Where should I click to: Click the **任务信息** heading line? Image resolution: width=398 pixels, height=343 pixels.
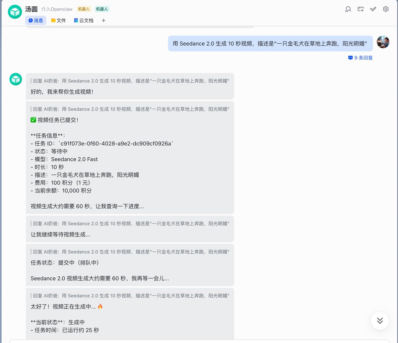(x=48, y=135)
